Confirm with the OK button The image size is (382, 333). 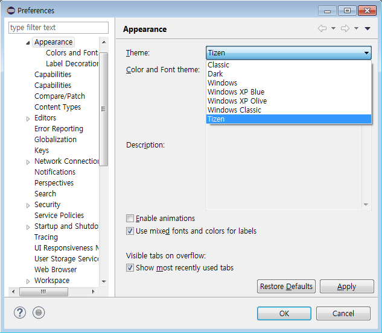click(x=284, y=313)
